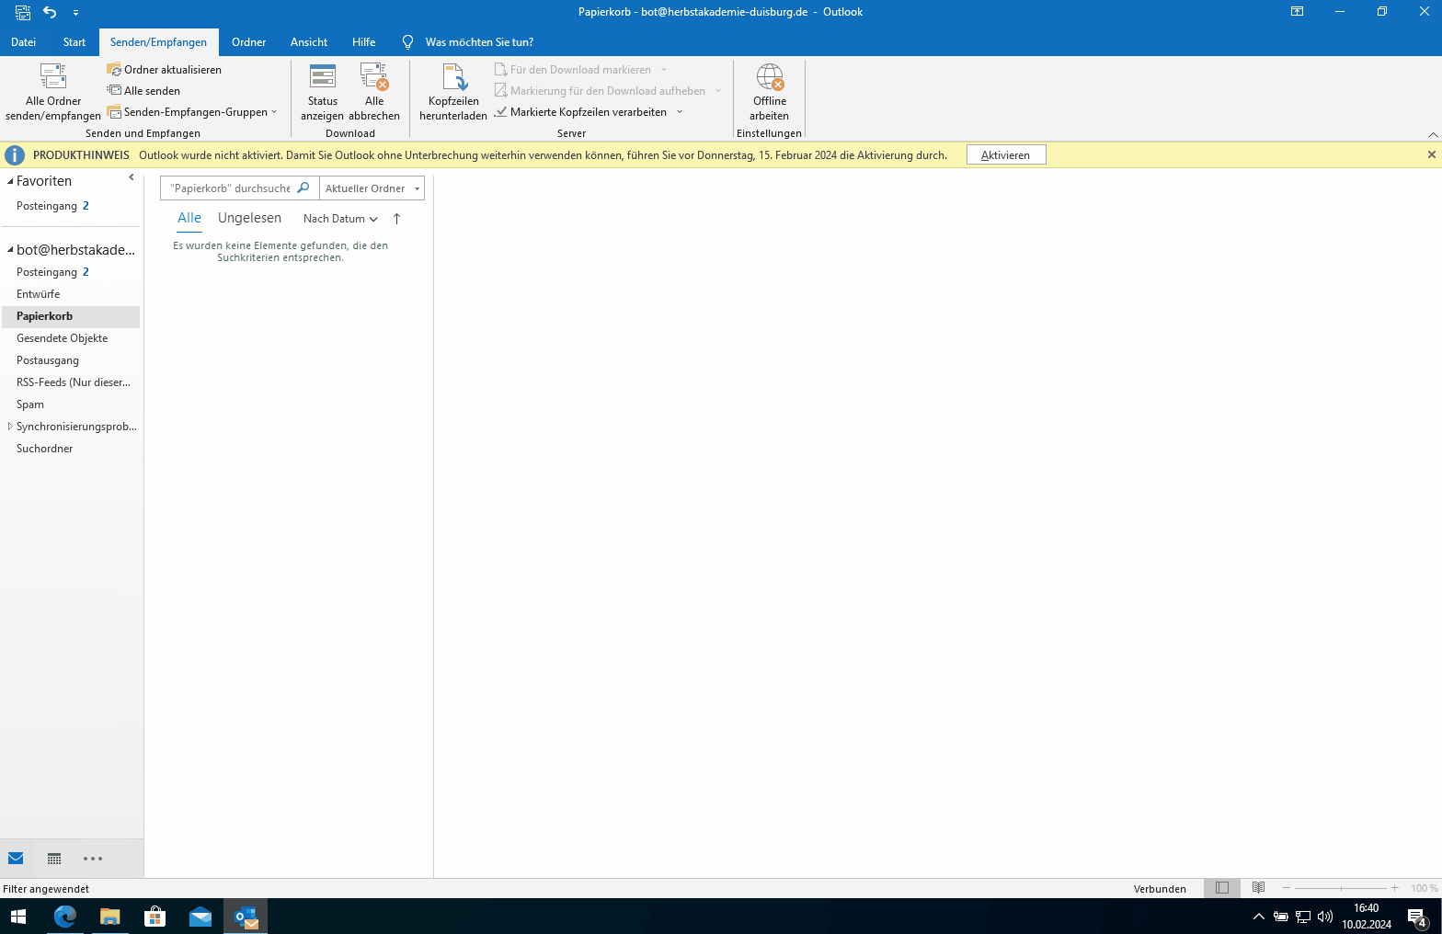The height and width of the screenshot is (934, 1442).
Task: Open the Hilfe ribbon tab
Action: (364, 42)
